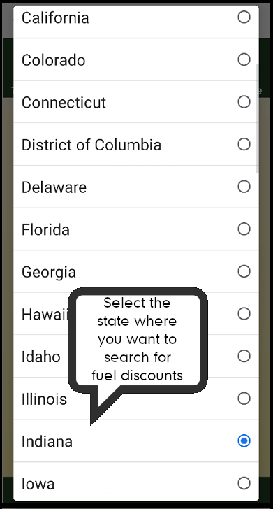Click the Georgia state label
This screenshot has width=273, height=509.
[x=49, y=273]
